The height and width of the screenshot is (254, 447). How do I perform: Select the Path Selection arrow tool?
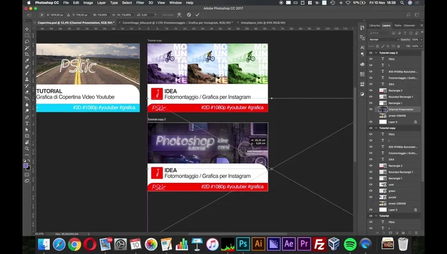tap(27, 130)
